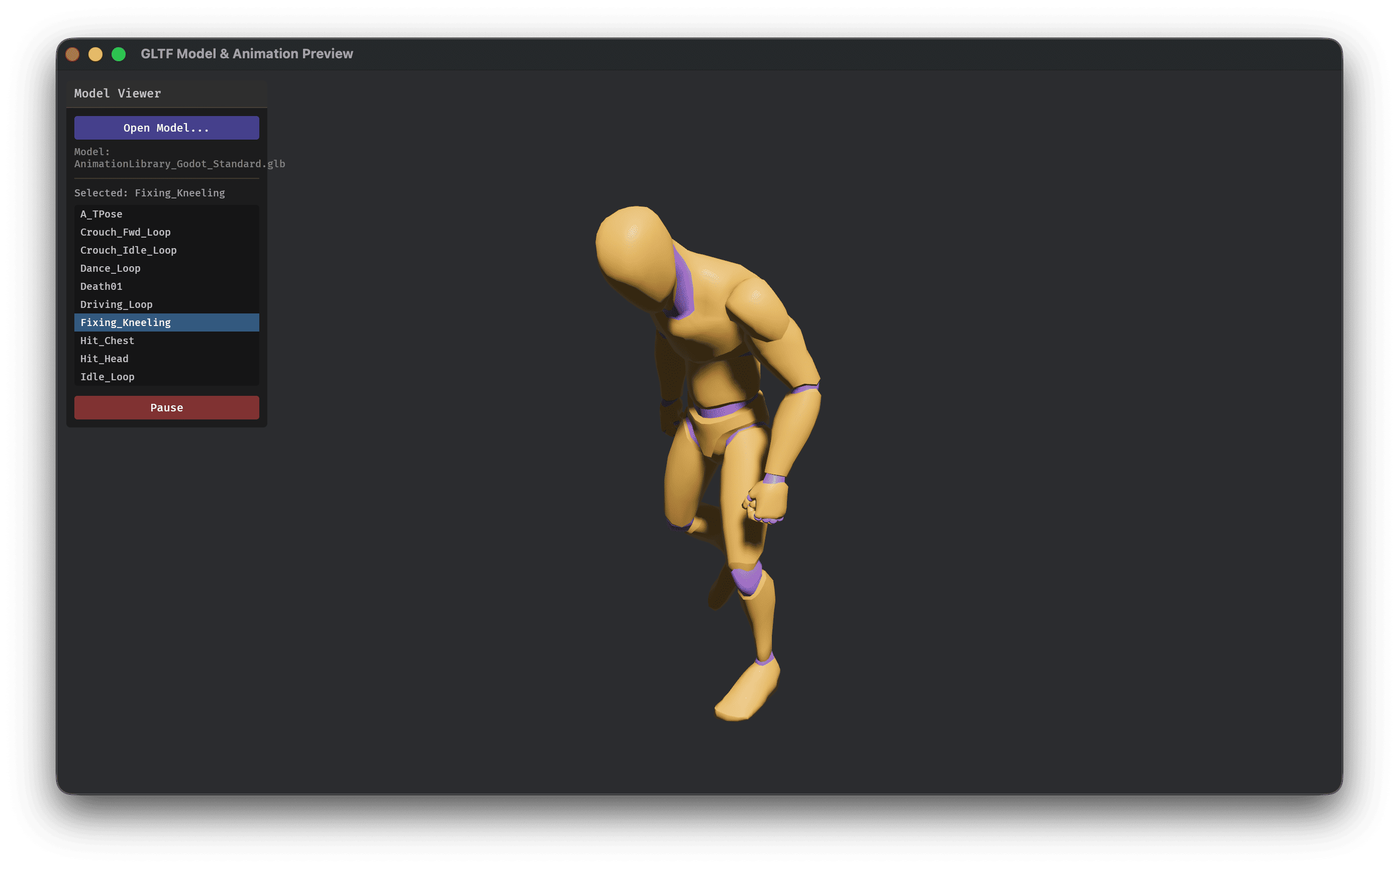Click the Model Viewer panel header
The width and height of the screenshot is (1399, 869).
[118, 92]
